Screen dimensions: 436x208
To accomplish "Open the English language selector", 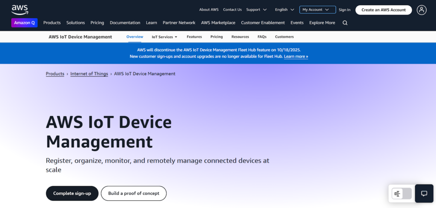I will [284, 10].
